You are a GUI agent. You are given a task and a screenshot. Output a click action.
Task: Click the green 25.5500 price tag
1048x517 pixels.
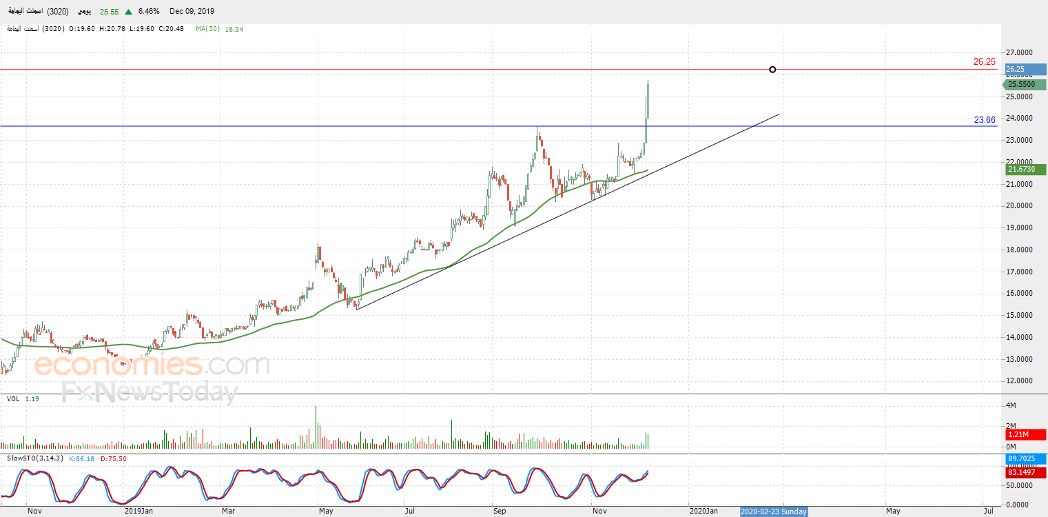1025,84
